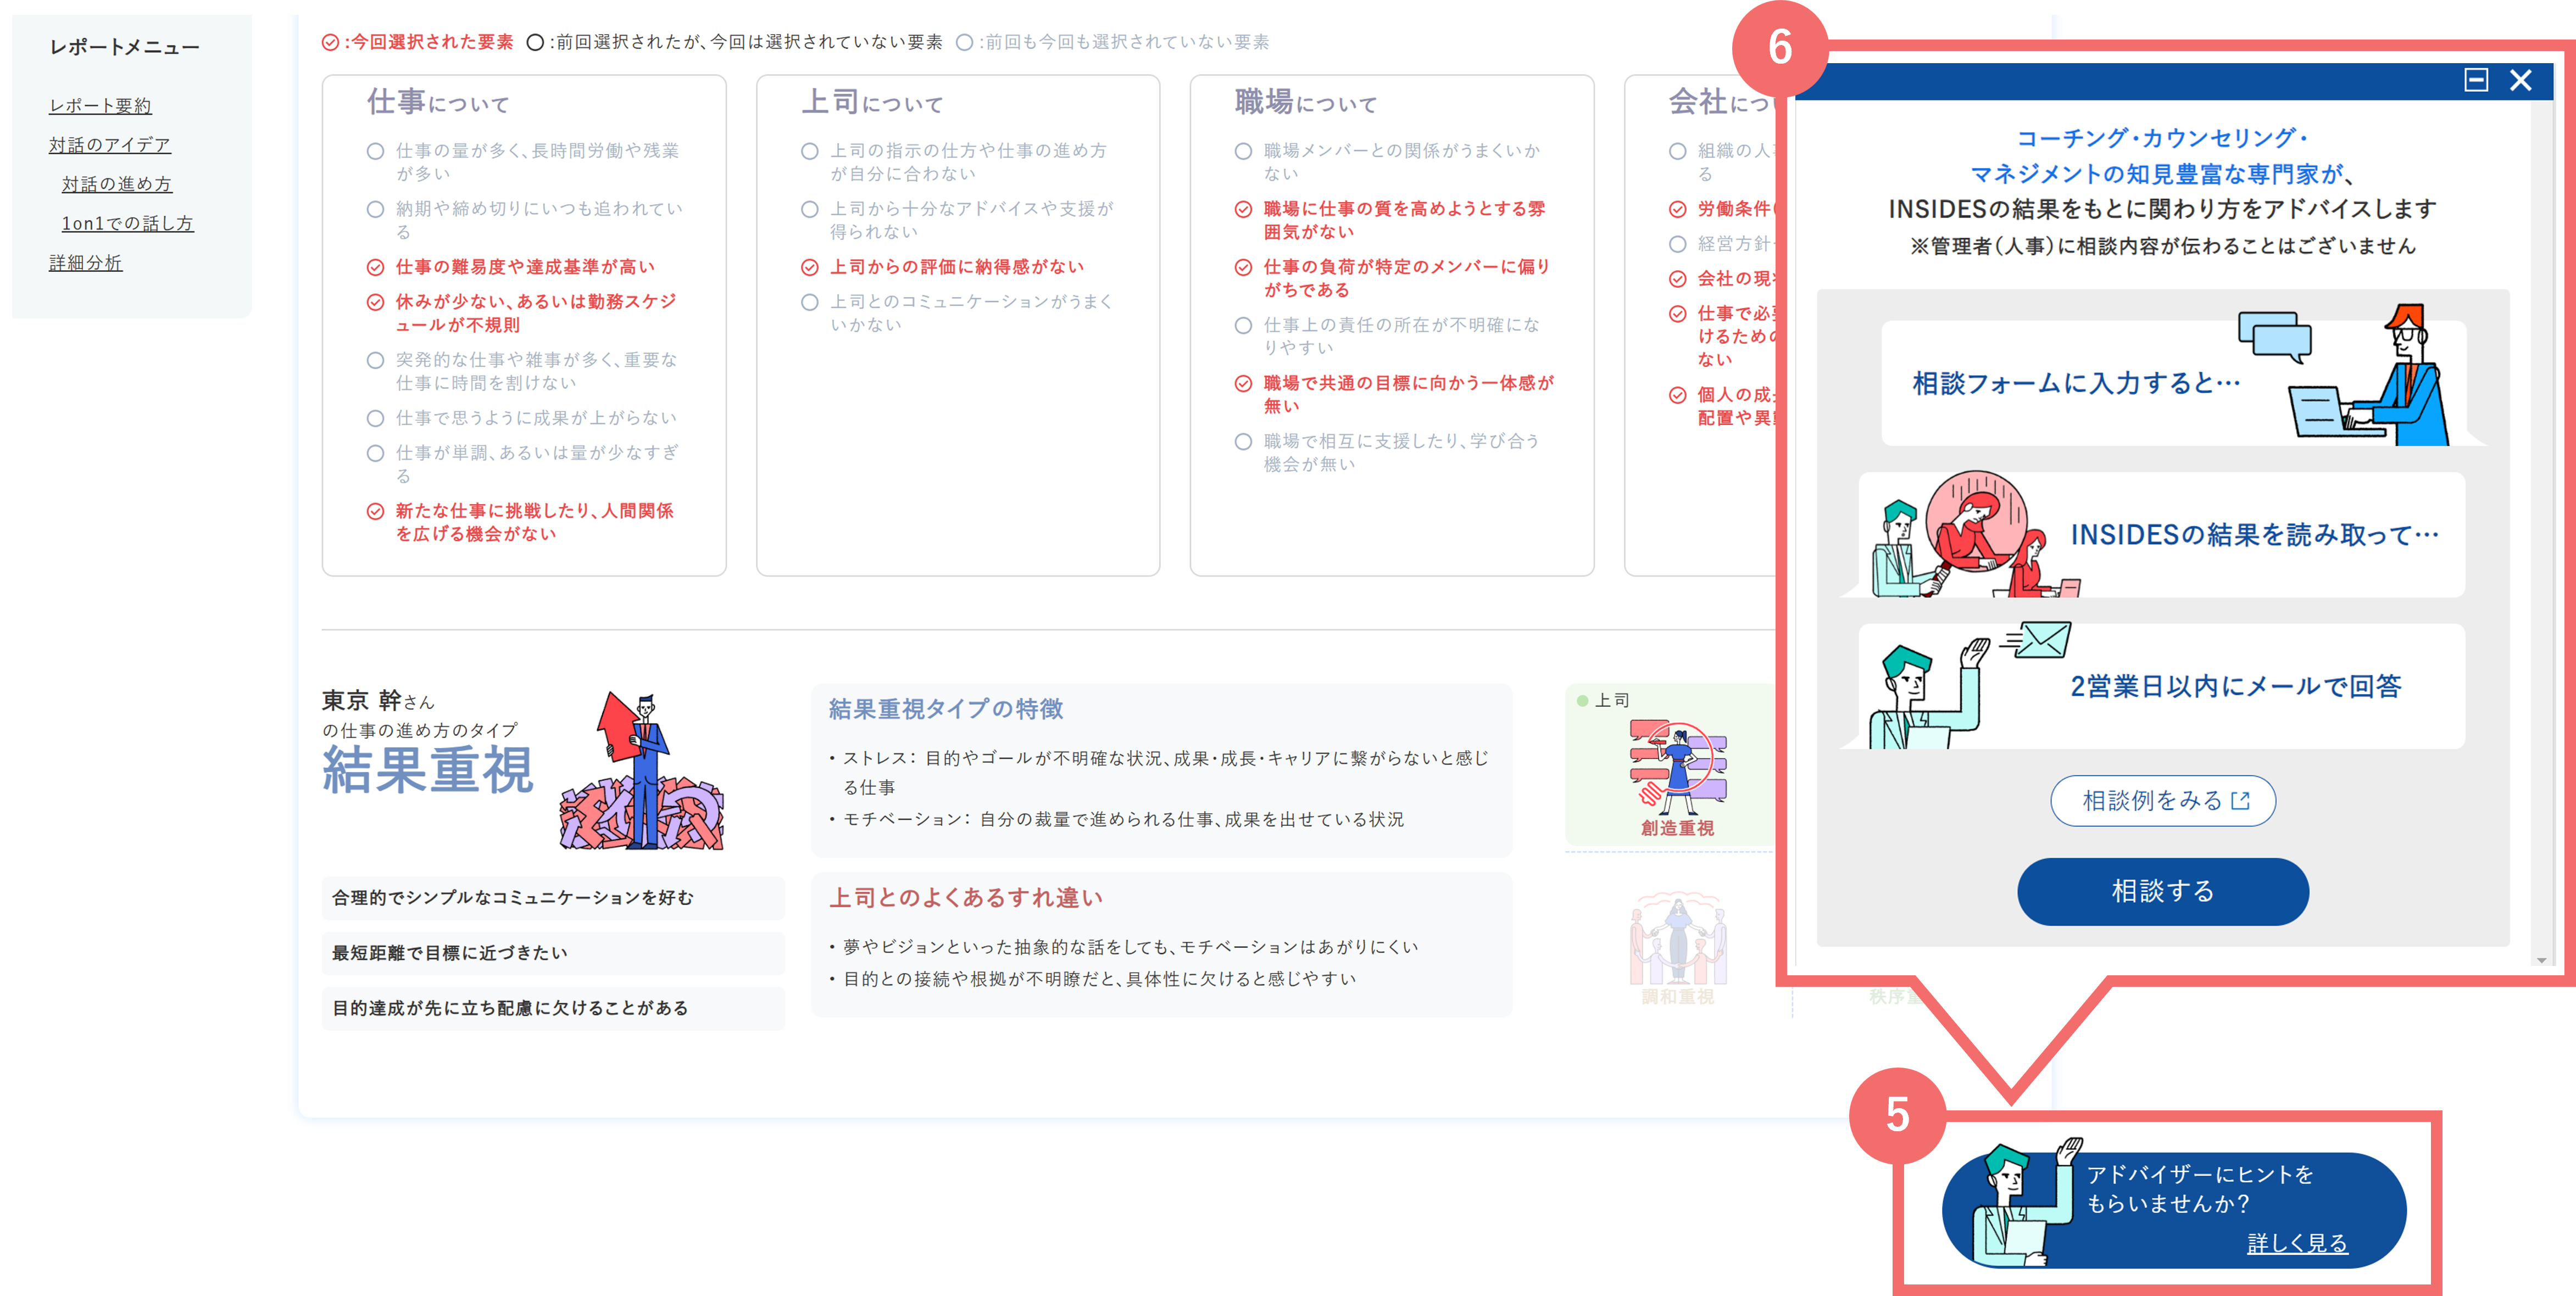Select 職場メンバーとの関係がうまくいかない option
Image resolution: width=2576 pixels, height=1296 pixels.
[1388, 161]
